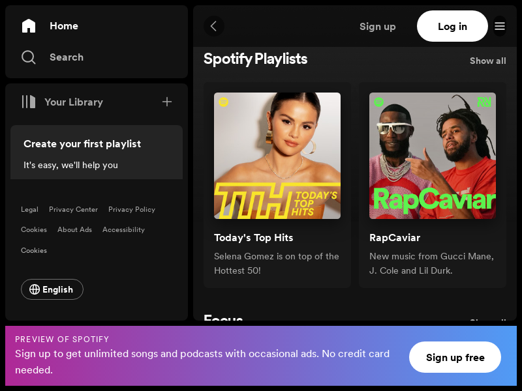The width and height of the screenshot is (522, 391).
Task: Open the Search navigation item
Action: click(x=66, y=57)
